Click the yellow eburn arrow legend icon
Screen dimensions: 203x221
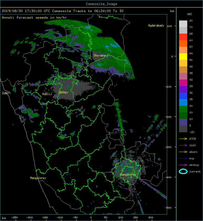183,152
